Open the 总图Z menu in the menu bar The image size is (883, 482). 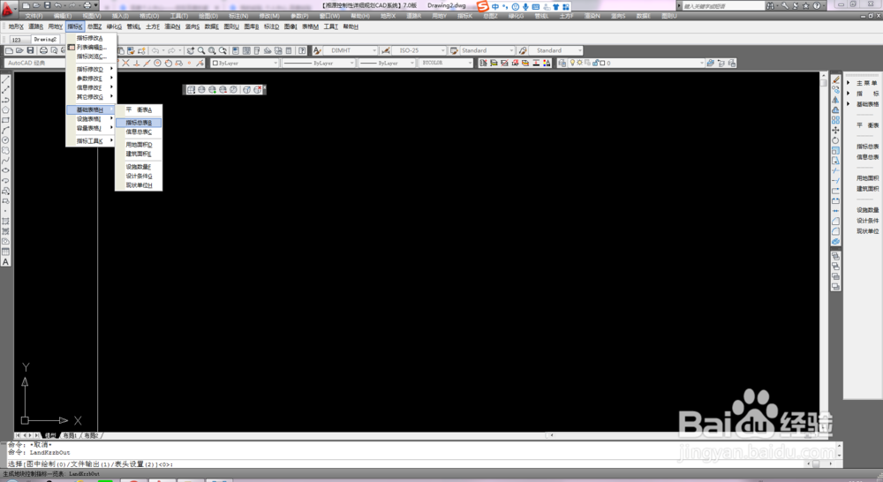click(94, 26)
